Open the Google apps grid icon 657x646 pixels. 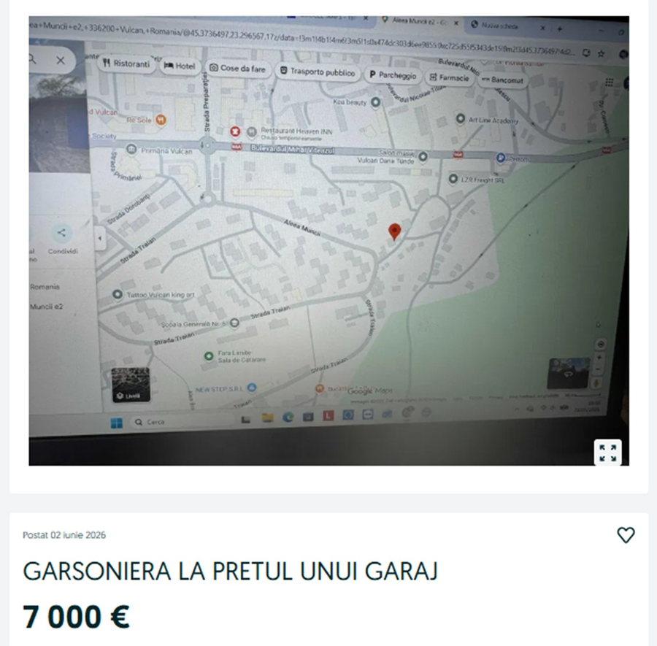point(609,82)
